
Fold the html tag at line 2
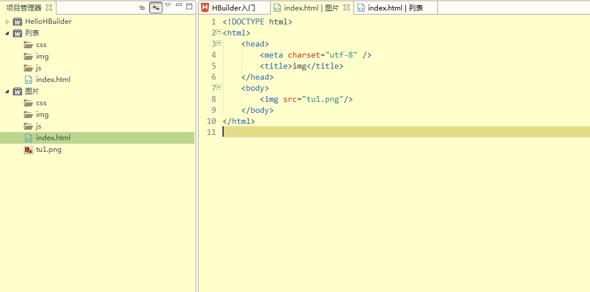(x=218, y=33)
